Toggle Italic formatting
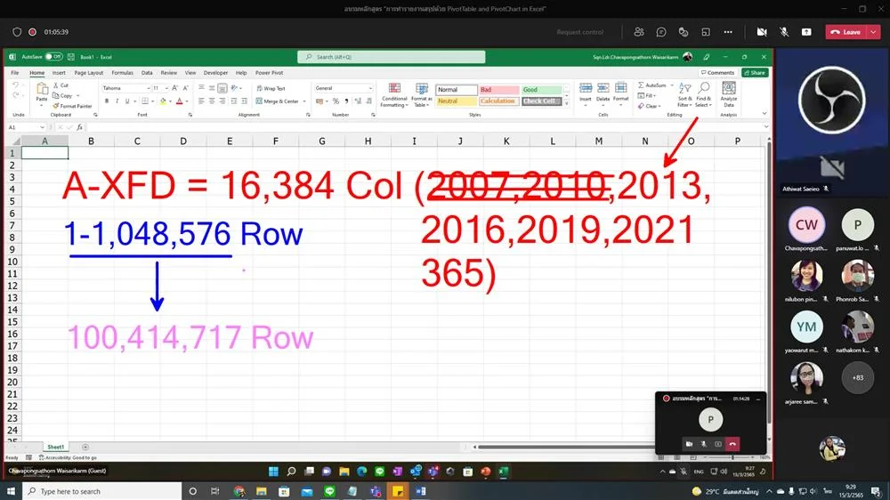This screenshot has width=890, height=500. tap(117, 101)
